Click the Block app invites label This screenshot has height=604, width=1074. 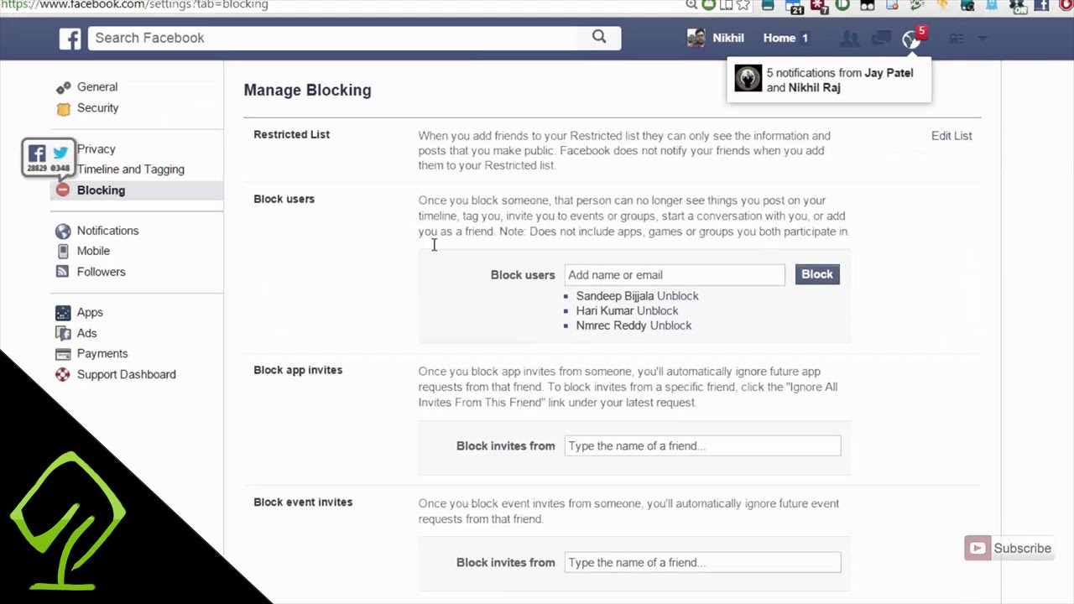click(298, 370)
